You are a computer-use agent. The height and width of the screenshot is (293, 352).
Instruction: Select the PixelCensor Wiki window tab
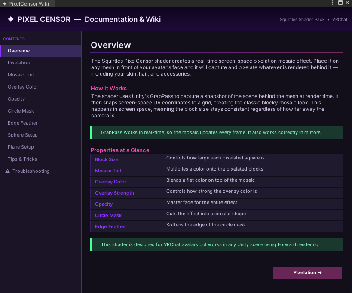tap(28, 3)
